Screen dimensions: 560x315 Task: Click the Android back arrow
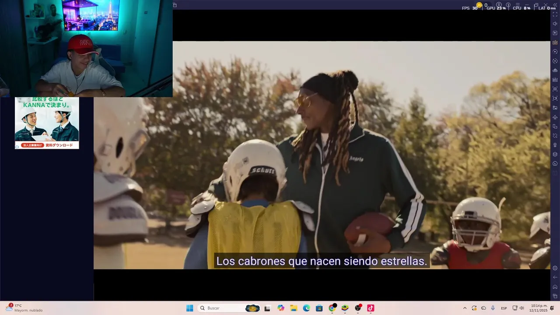[555, 277]
